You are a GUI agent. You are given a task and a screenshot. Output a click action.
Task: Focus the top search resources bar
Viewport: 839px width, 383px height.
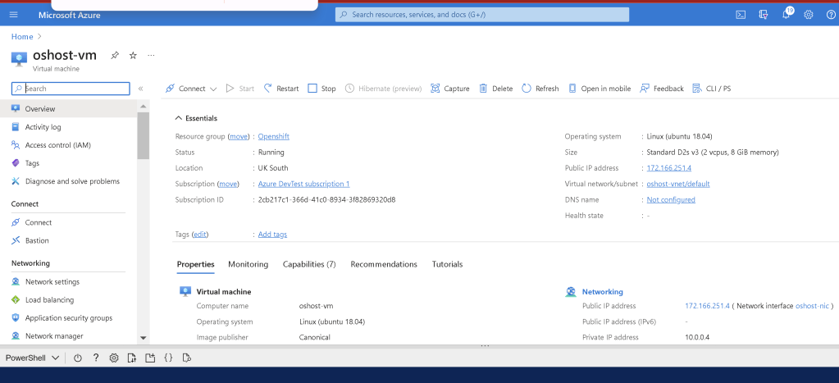[x=482, y=15]
